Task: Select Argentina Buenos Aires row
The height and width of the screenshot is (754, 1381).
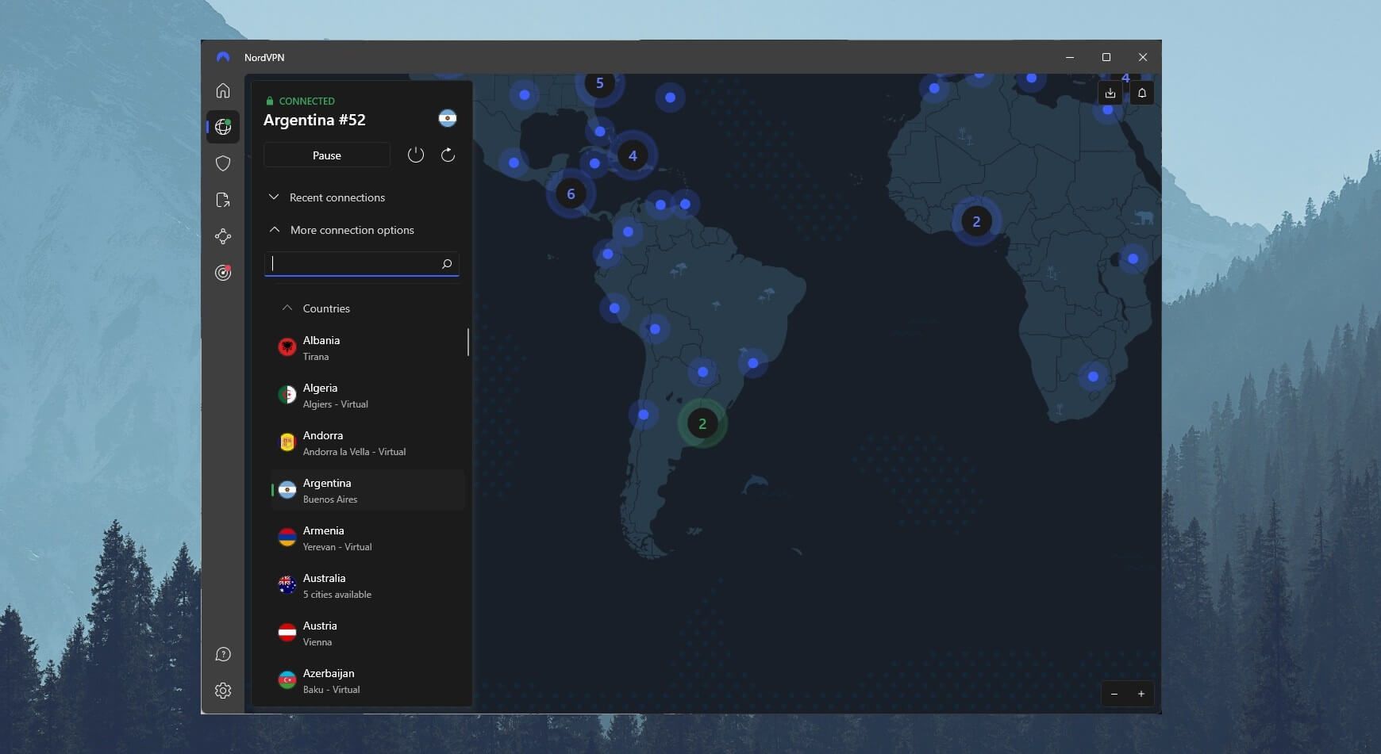Action: [x=367, y=490]
